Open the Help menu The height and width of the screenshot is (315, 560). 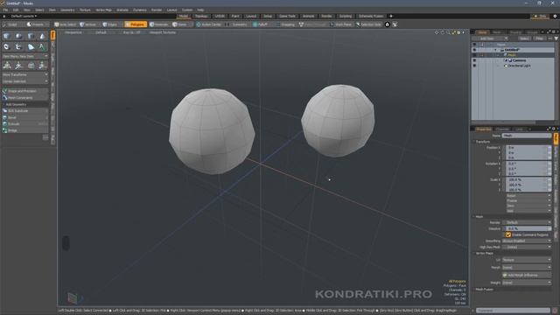click(x=200, y=10)
